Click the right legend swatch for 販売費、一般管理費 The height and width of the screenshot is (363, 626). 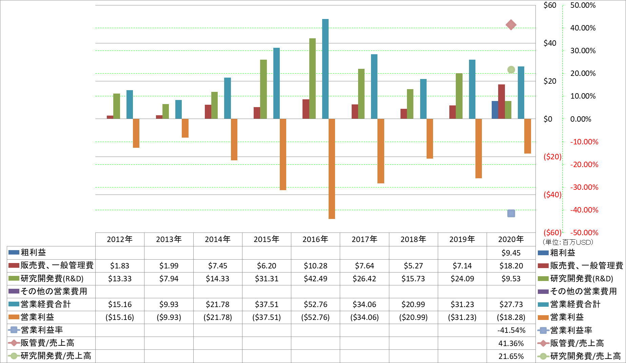(x=543, y=266)
